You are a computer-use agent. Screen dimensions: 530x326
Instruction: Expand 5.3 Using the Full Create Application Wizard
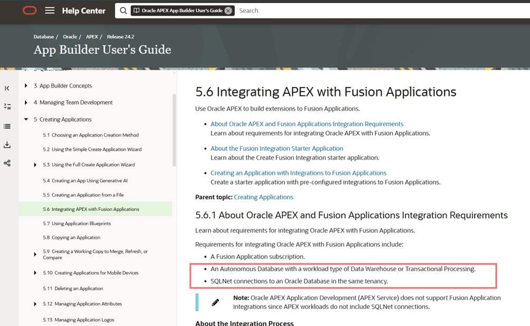pos(35,165)
